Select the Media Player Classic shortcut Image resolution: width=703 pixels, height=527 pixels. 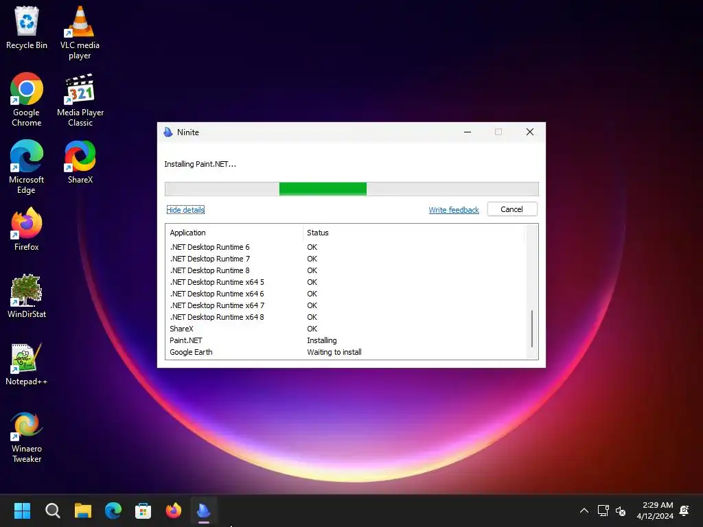click(x=80, y=99)
